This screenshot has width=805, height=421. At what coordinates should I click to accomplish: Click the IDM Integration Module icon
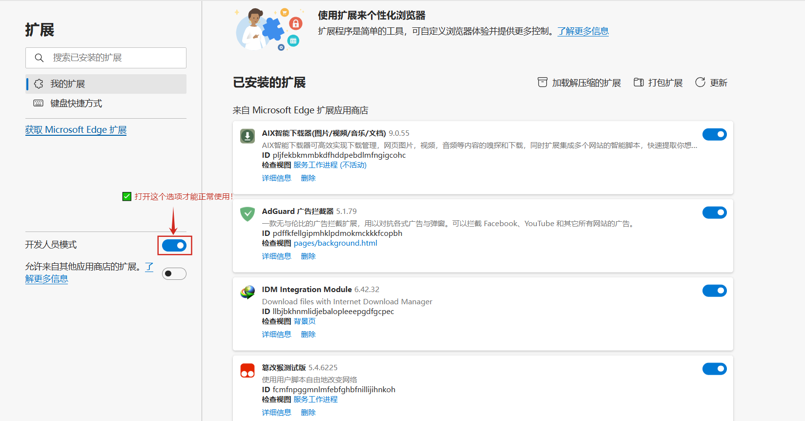[x=248, y=292]
